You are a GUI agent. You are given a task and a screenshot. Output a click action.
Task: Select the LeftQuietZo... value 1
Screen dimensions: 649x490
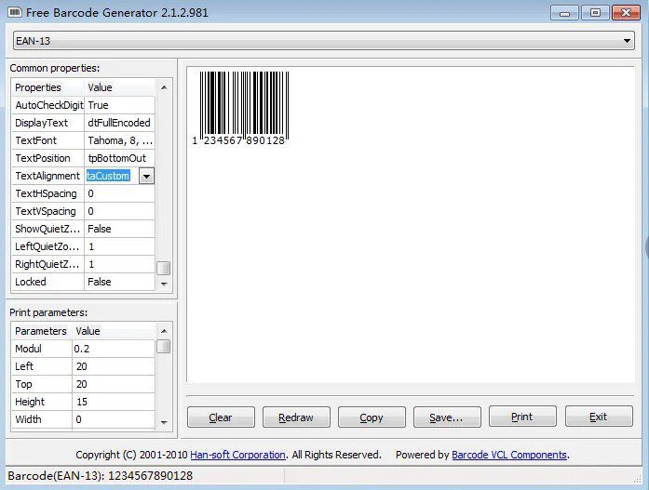119,246
